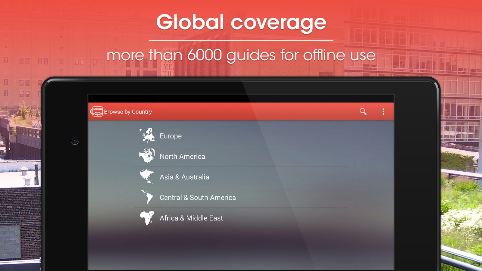Image resolution: width=482 pixels, height=271 pixels.
Task: Open the three-dot overflow menu
Action: (383, 112)
